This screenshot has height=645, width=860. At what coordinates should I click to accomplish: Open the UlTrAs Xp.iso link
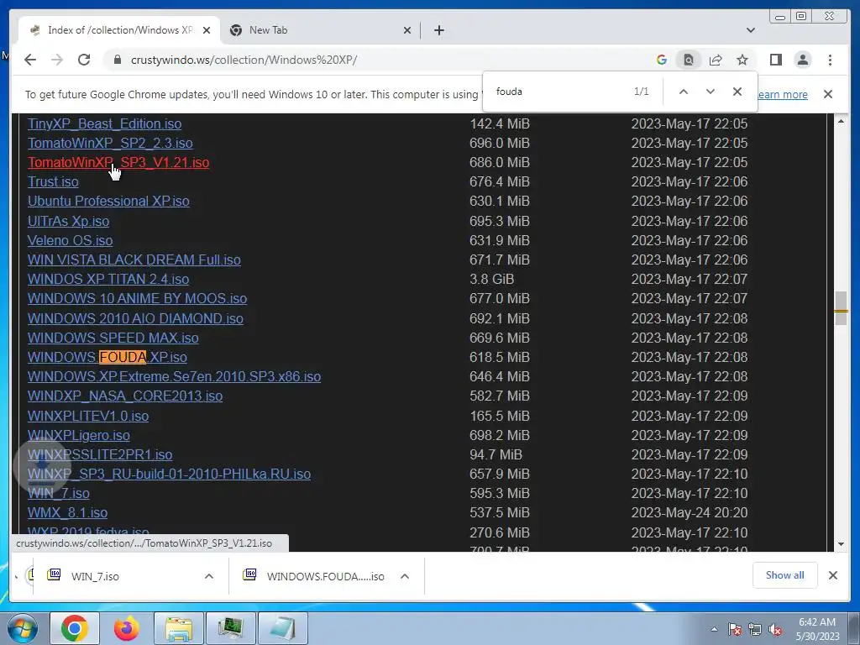[69, 221]
